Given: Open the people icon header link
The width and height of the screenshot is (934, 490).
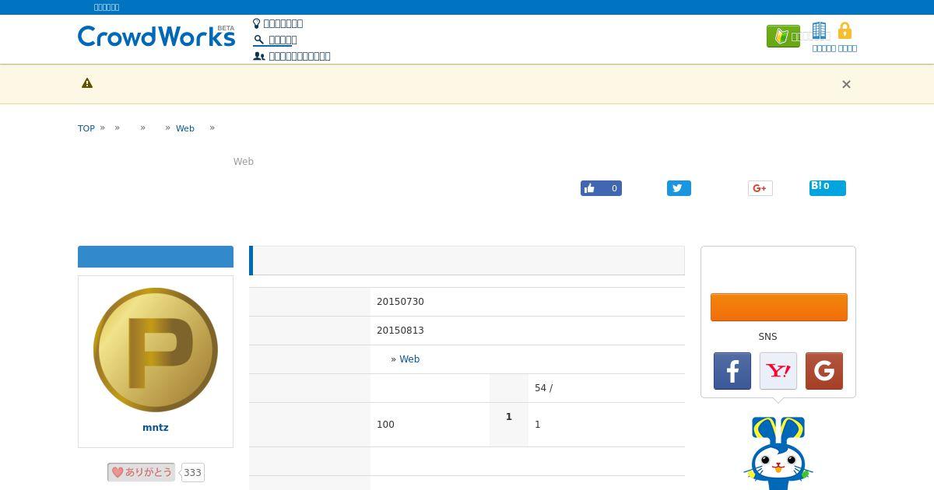Looking at the screenshot, I should click(292, 56).
